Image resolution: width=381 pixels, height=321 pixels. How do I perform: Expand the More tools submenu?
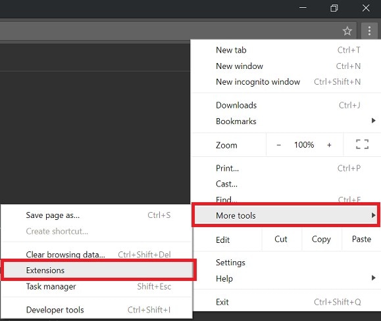tap(286, 215)
